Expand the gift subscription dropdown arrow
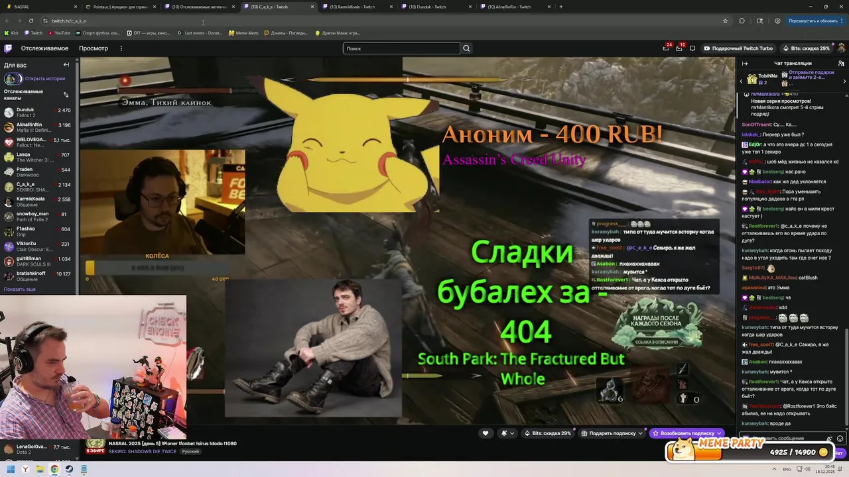Image resolution: width=849 pixels, height=477 pixels. coord(640,433)
